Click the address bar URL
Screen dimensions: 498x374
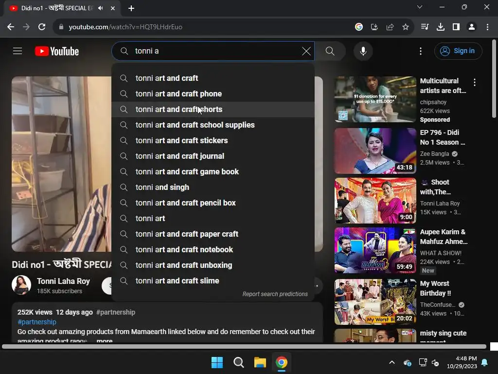click(x=125, y=27)
